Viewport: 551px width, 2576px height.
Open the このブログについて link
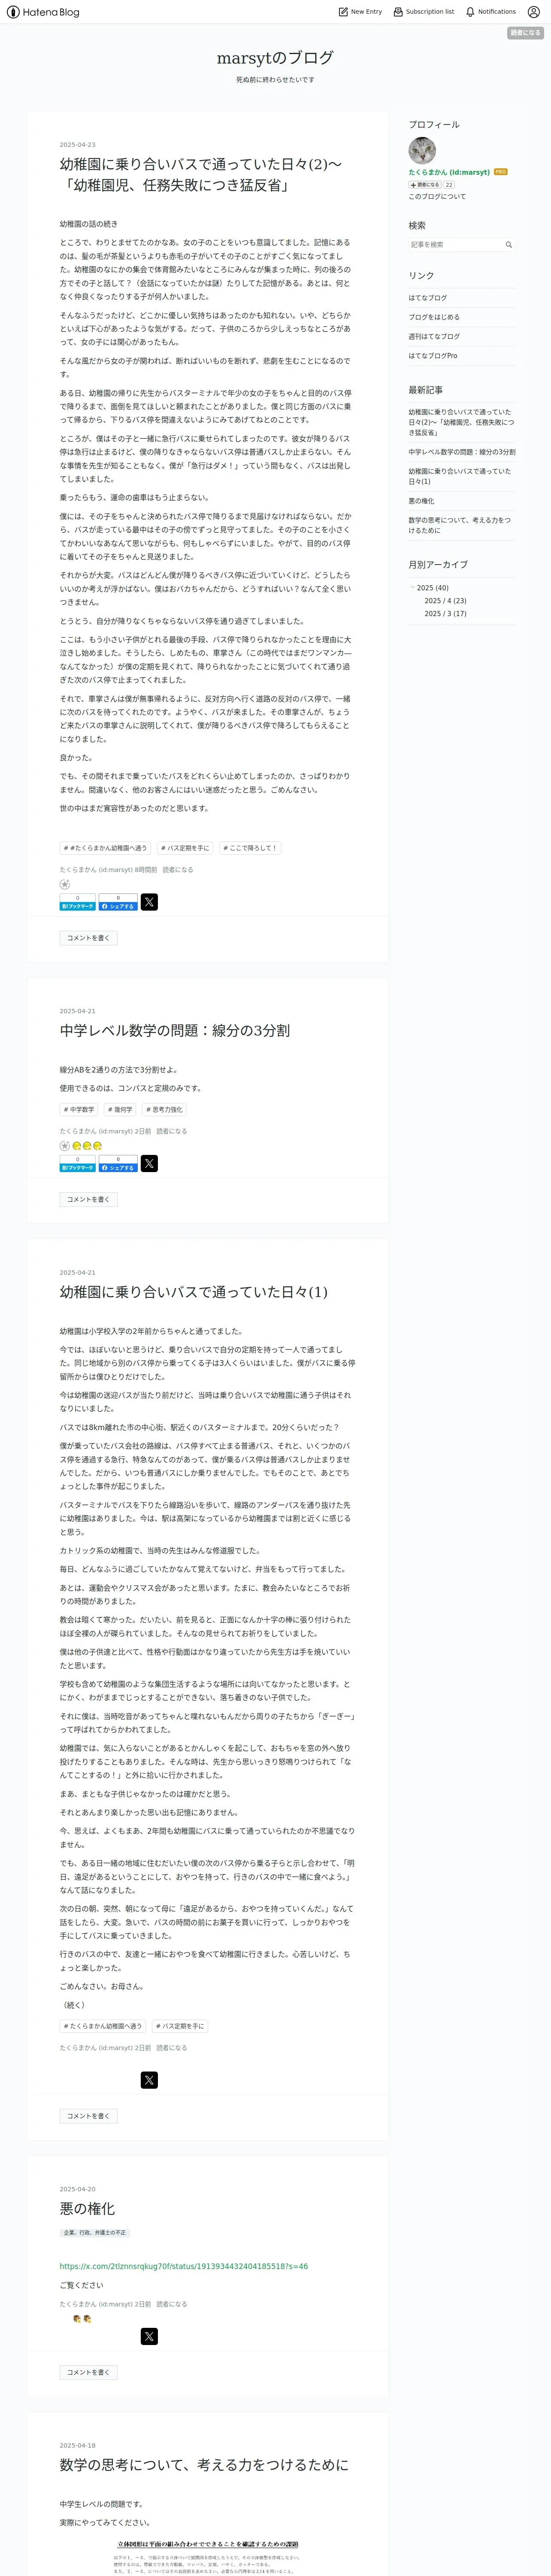(x=437, y=197)
